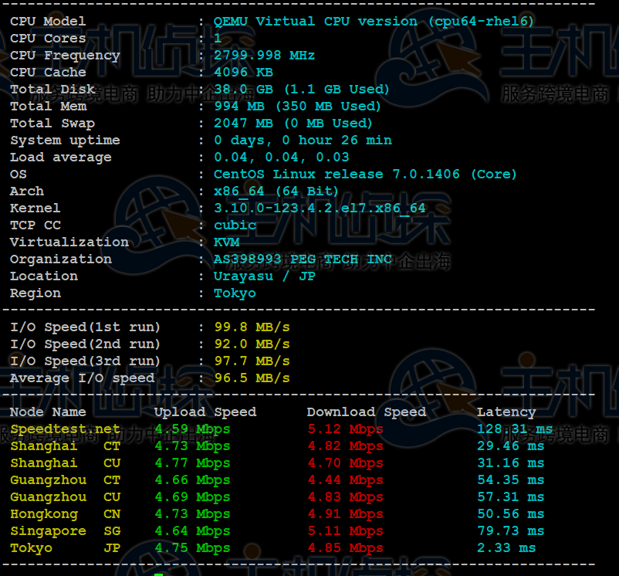The width and height of the screenshot is (619, 576).
Task: Click Shanghai CT upload 4.73 Mbps
Action: click(192, 446)
